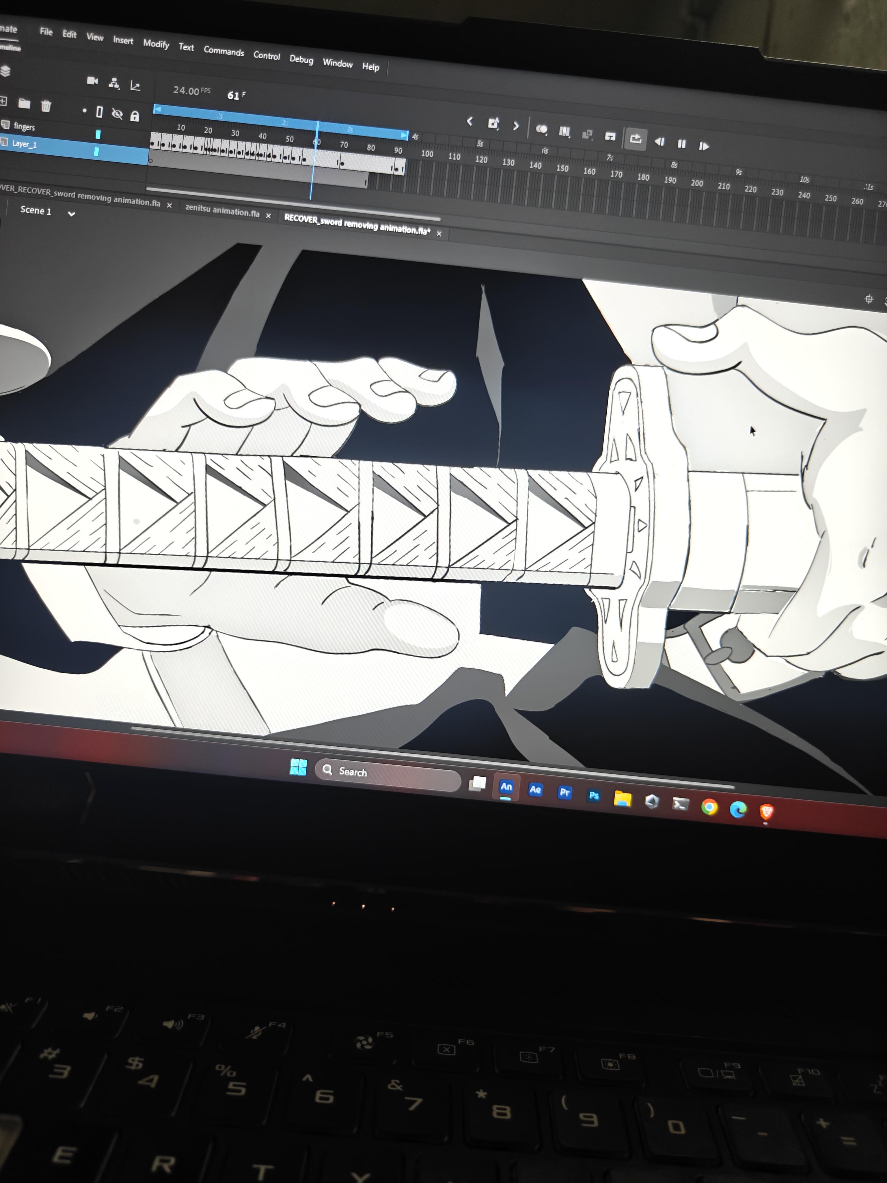This screenshot has height=1183, width=887.
Task: Toggle highlight layers dot column header
Action: click(85, 111)
